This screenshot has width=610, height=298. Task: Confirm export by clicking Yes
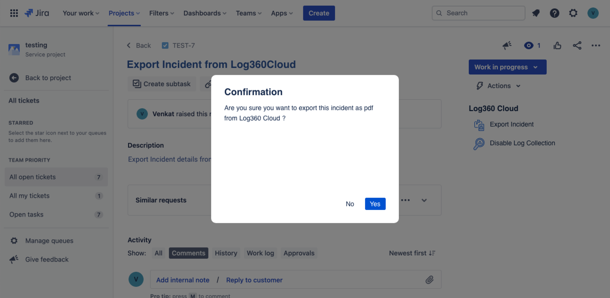click(375, 204)
